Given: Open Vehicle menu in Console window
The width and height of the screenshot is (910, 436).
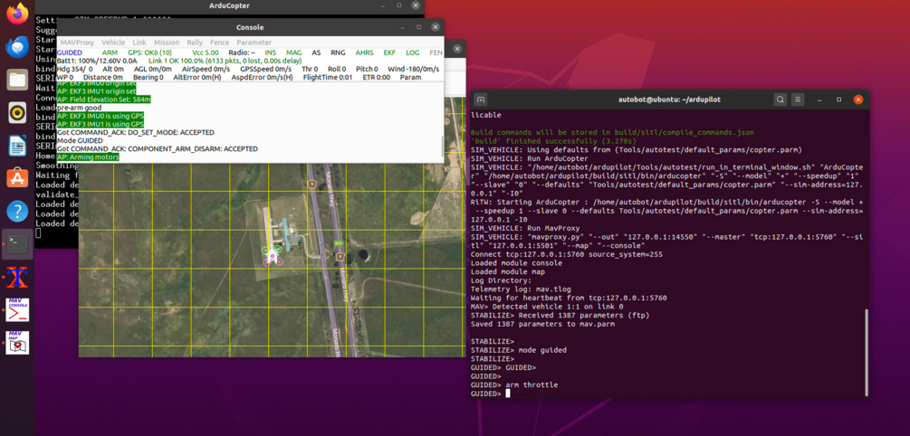Looking at the screenshot, I should click(x=113, y=43).
